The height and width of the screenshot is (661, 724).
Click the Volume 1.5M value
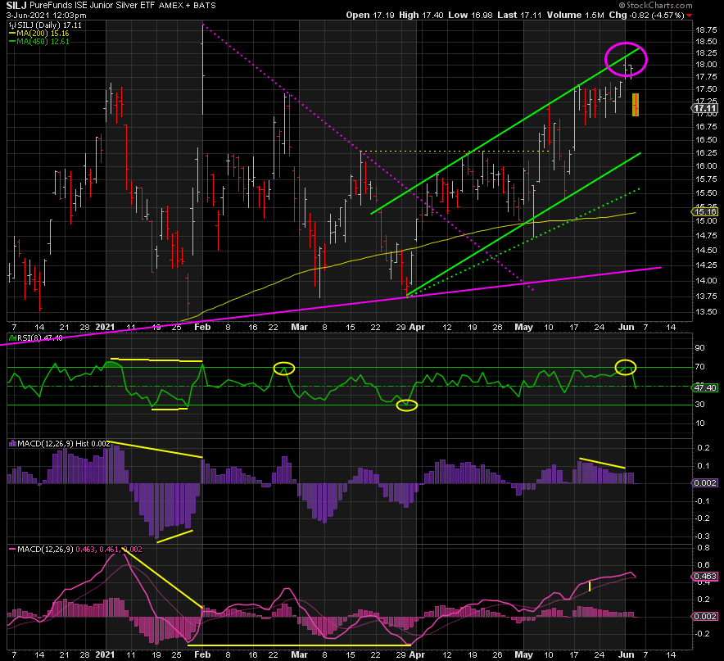(575, 15)
